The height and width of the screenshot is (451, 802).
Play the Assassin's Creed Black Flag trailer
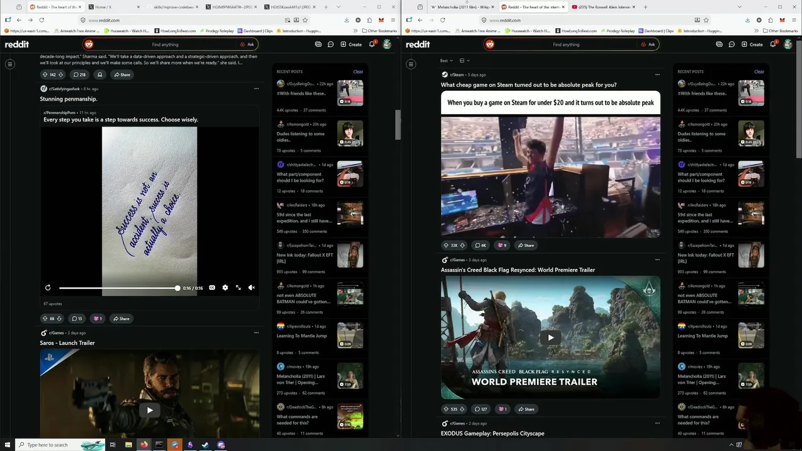click(x=551, y=338)
